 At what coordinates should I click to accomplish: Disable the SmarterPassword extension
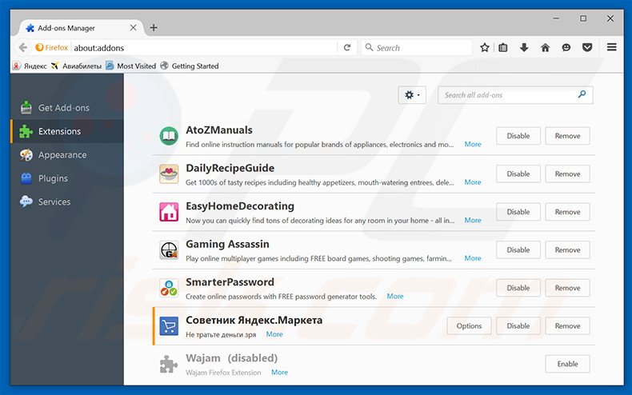pyautogui.click(x=518, y=288)
